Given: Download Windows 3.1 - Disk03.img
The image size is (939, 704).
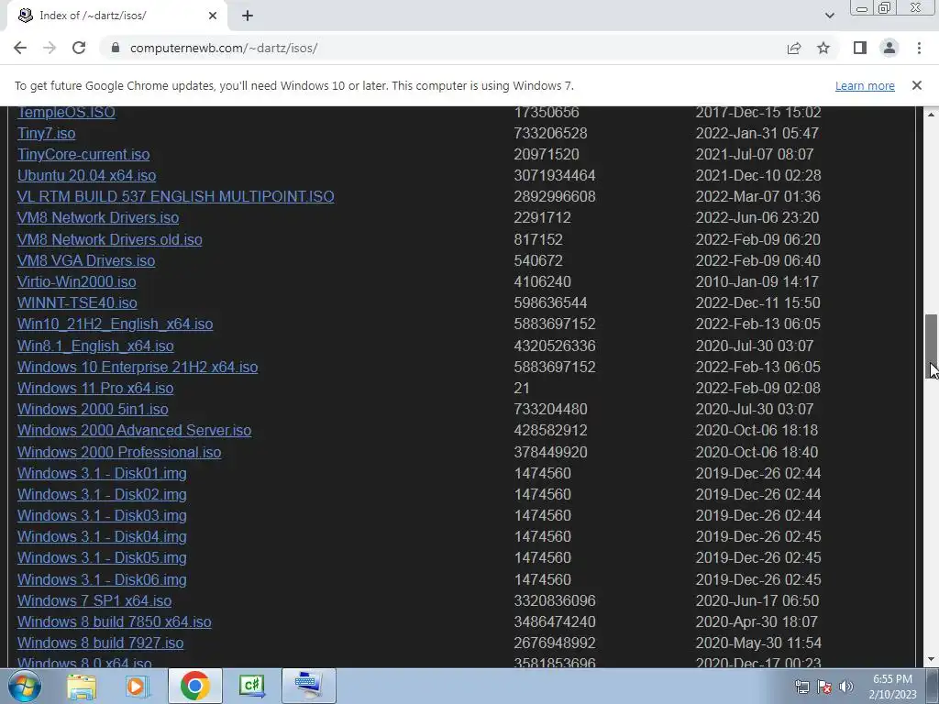Looking at the screenshot, I should click(102, 515).
